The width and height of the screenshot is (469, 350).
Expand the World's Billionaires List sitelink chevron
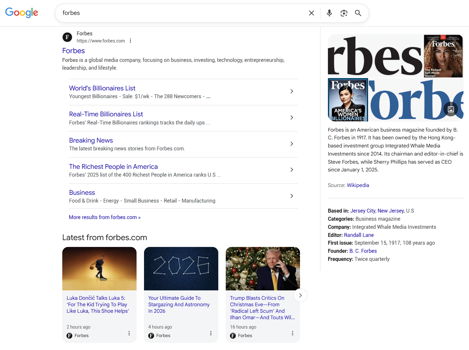[292, 91]
